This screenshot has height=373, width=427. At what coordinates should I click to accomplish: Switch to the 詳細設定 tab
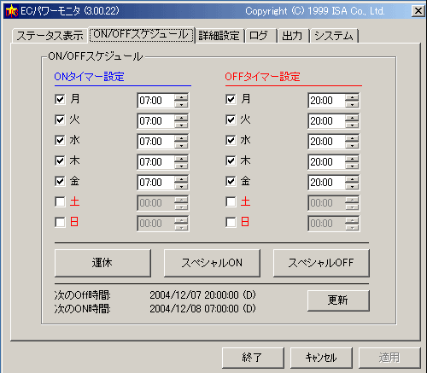point(219,36)
